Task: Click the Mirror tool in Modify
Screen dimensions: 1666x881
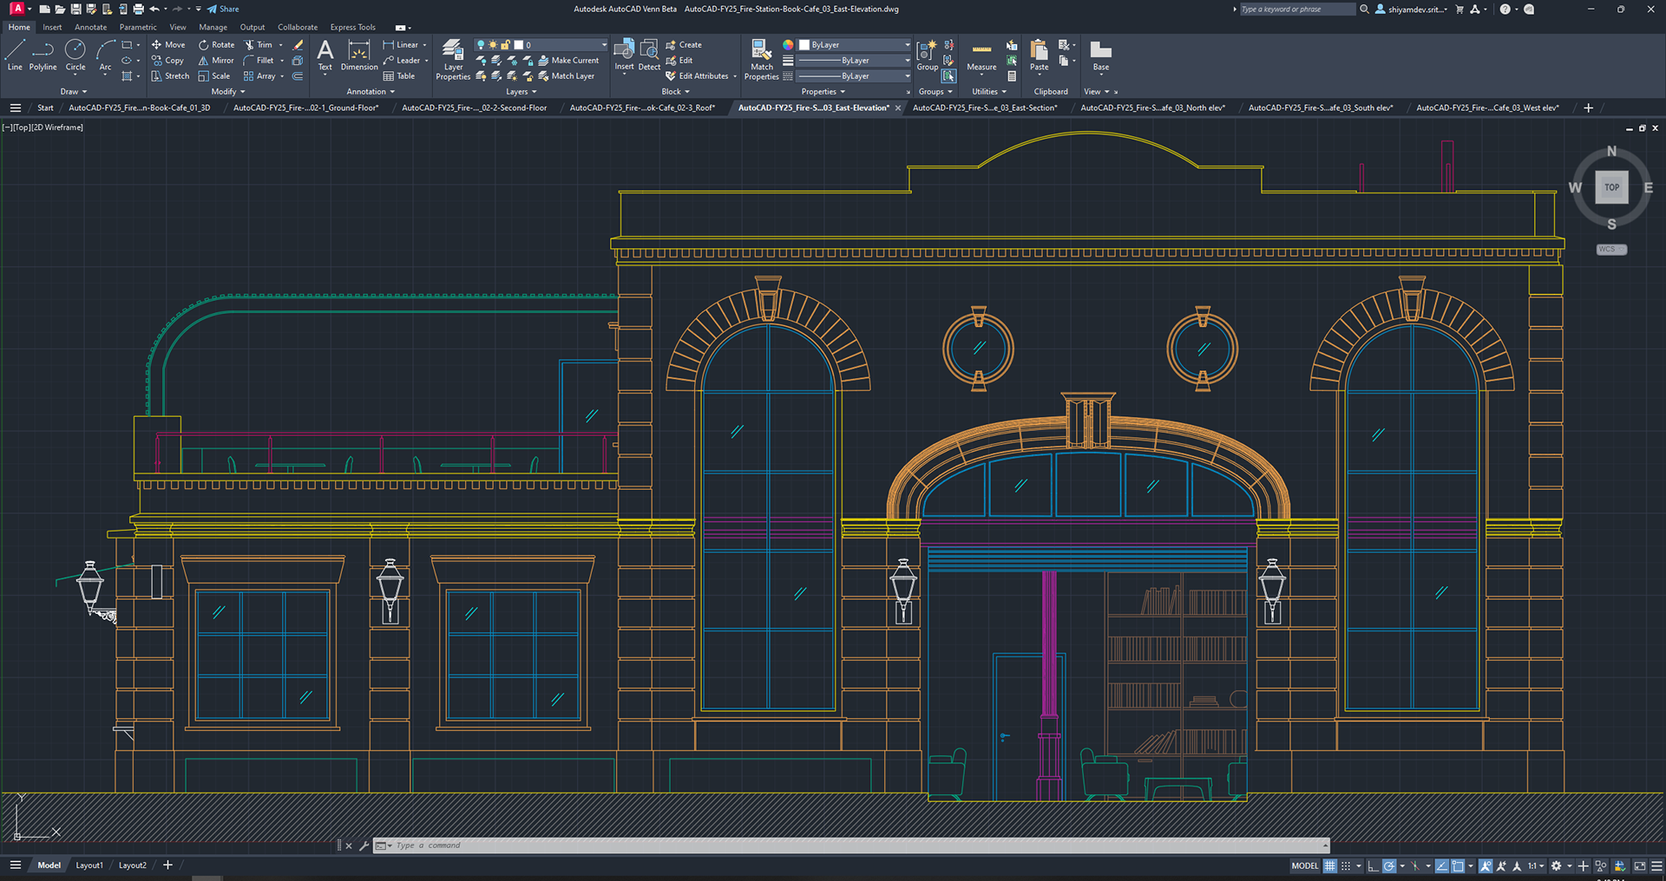Action: point(216,61)
